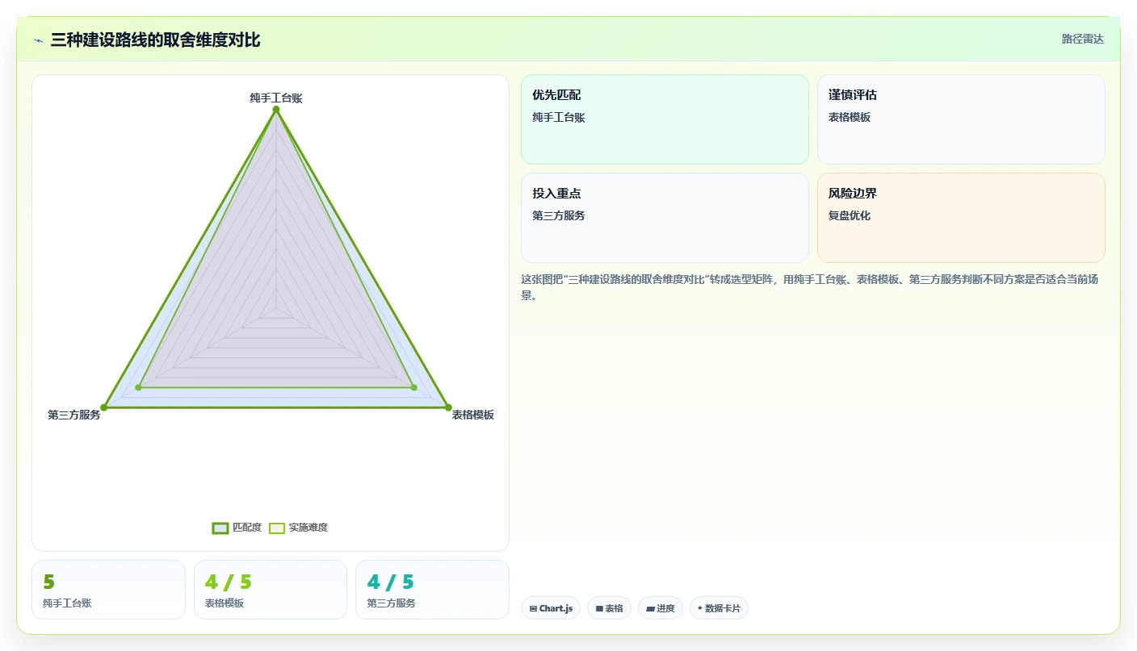Click the inner 实施难度 point toward 第三方服务
This screenshot has height=651, width=1137.
click(138, 388)
